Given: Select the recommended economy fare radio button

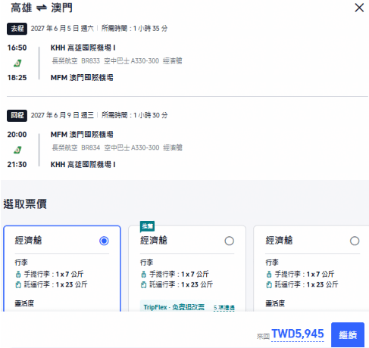Looking at the screenshot, I should pyautogui.click(x=229, y=241).
